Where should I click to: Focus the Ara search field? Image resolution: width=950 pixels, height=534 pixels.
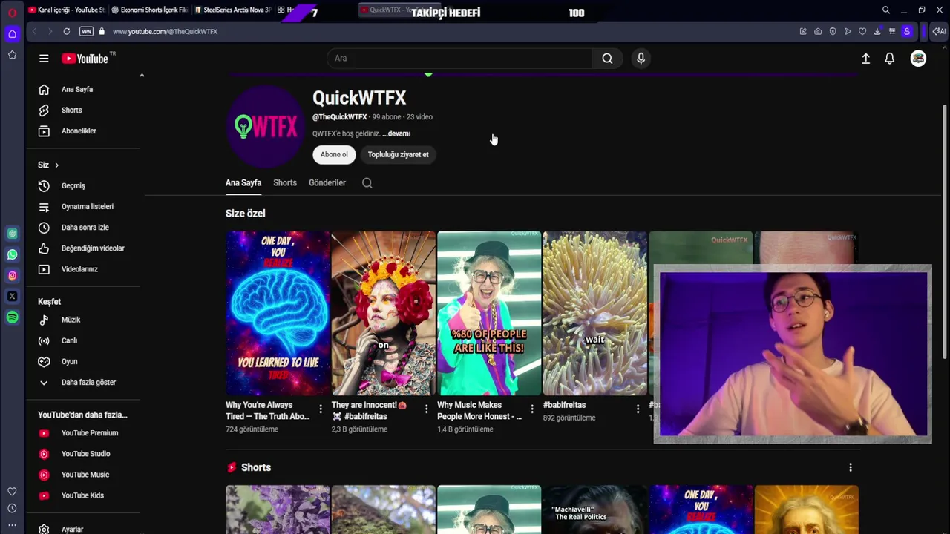coord(459,59)
